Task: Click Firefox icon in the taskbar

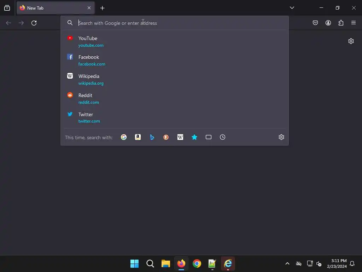Action: coord(181,263)
